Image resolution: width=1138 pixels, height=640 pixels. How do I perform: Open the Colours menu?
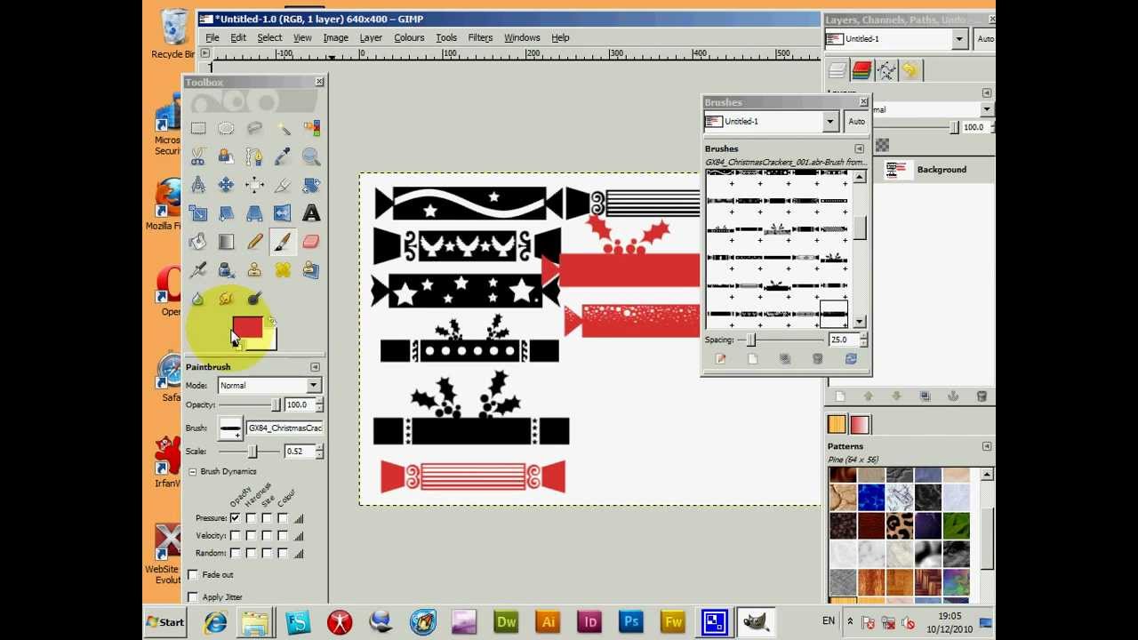[x=409, y=37]
